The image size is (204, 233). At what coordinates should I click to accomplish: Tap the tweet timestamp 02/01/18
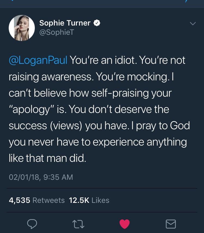pyautogui.click(x=40, y=177)
